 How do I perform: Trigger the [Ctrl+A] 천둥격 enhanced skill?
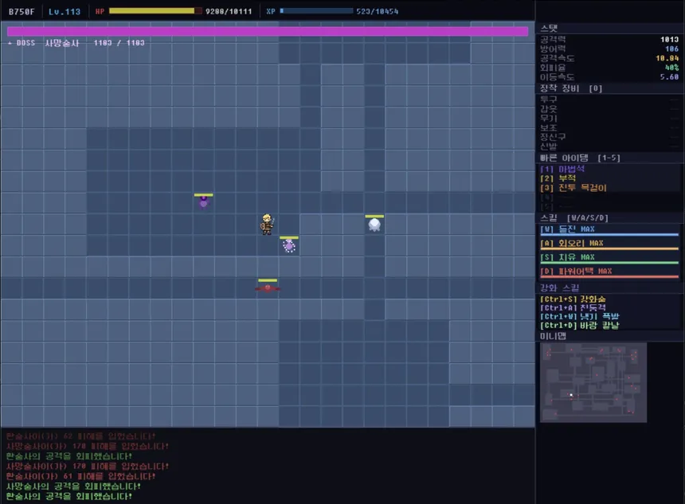coord(573,308)
